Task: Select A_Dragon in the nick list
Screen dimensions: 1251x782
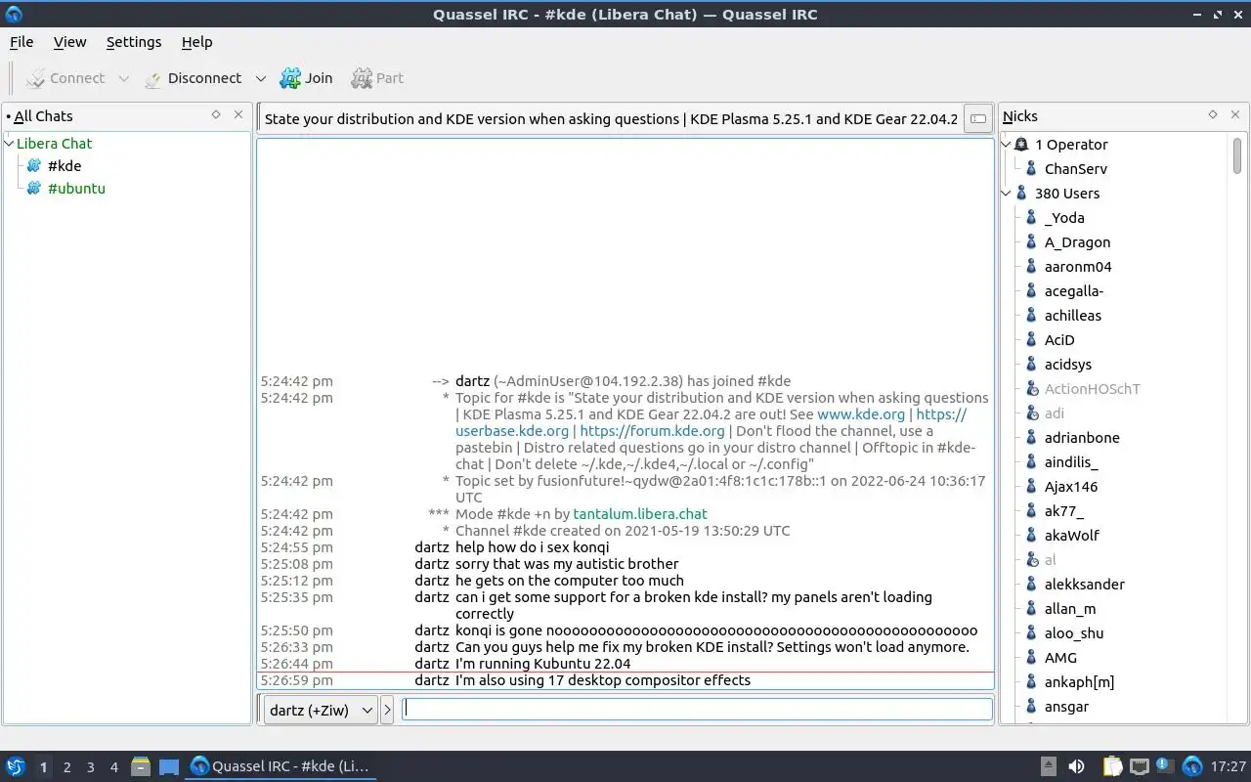Action: 1077,241
